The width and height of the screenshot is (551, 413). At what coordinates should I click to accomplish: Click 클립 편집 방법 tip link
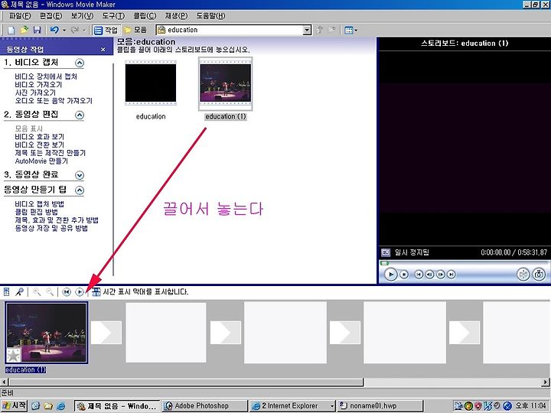(x=36, y=212)
